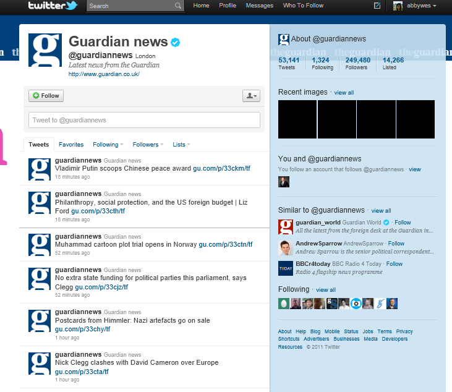Screen dimensions: 452x392
Task: Click the 14,266 Listed count
Action: [393, 64]
